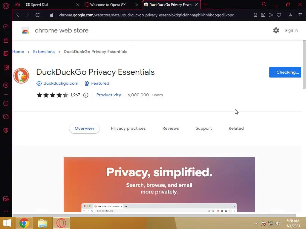Select the Overview tab

85,128
